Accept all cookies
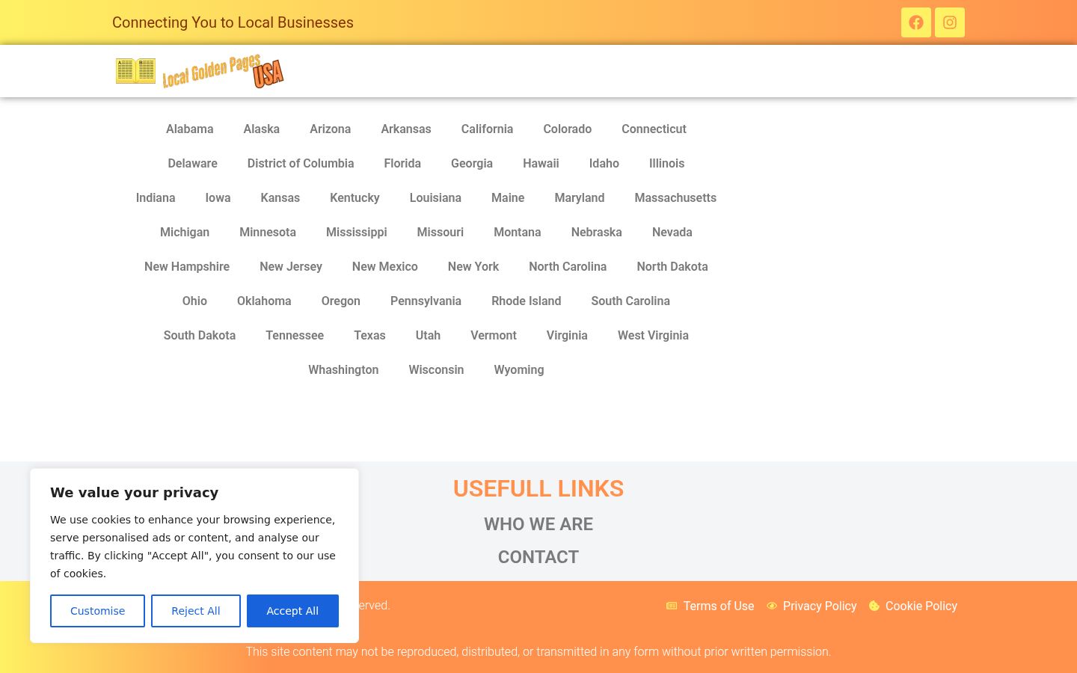1077x673 pixels. coord(292,611)
